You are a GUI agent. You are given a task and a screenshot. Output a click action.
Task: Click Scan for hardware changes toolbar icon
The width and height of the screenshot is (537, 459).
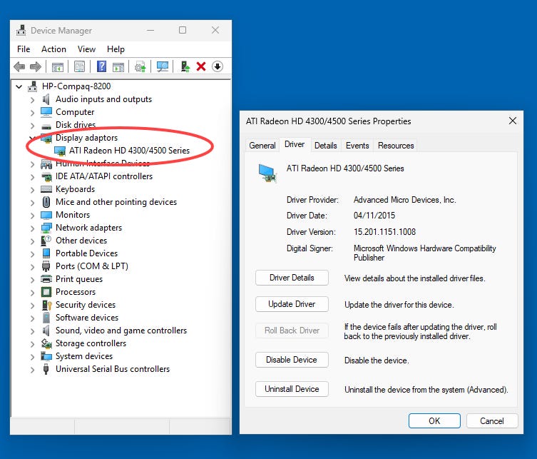point(163,66)
